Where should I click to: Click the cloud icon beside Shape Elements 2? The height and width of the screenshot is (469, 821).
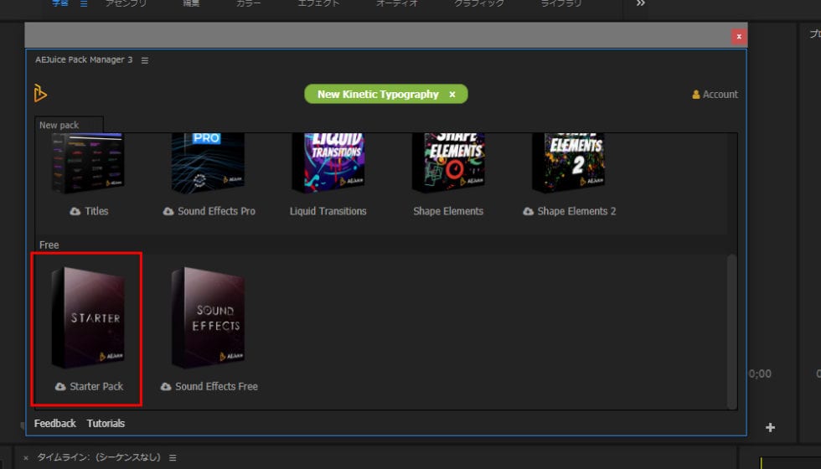tap(528, 211)
